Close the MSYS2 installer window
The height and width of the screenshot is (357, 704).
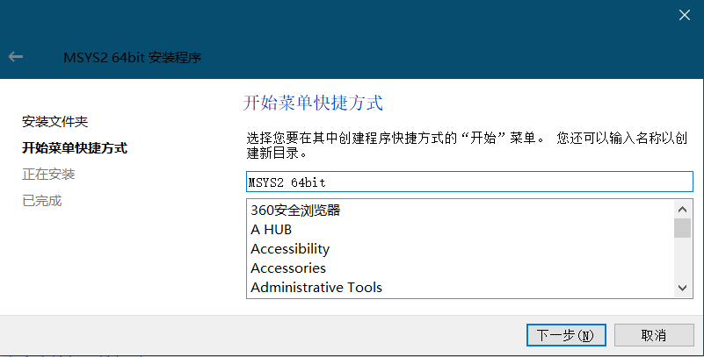click(685, 15)
